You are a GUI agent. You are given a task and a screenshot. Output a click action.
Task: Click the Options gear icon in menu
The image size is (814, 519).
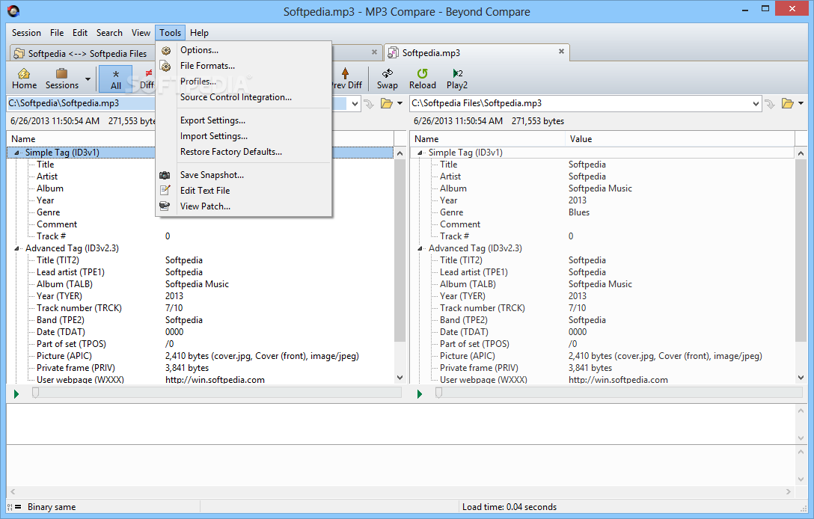(x=165, y=50)
